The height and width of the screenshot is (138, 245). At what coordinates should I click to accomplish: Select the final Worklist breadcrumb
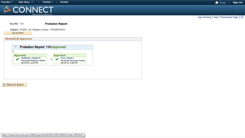point(64,2)
